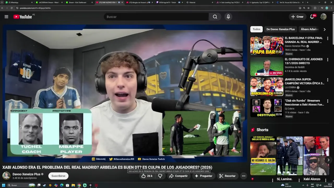This screenshot has height=188, width=334.
Task: Open DESTITUIDO 12:10 video thumbnail
Action: point(267,108)
